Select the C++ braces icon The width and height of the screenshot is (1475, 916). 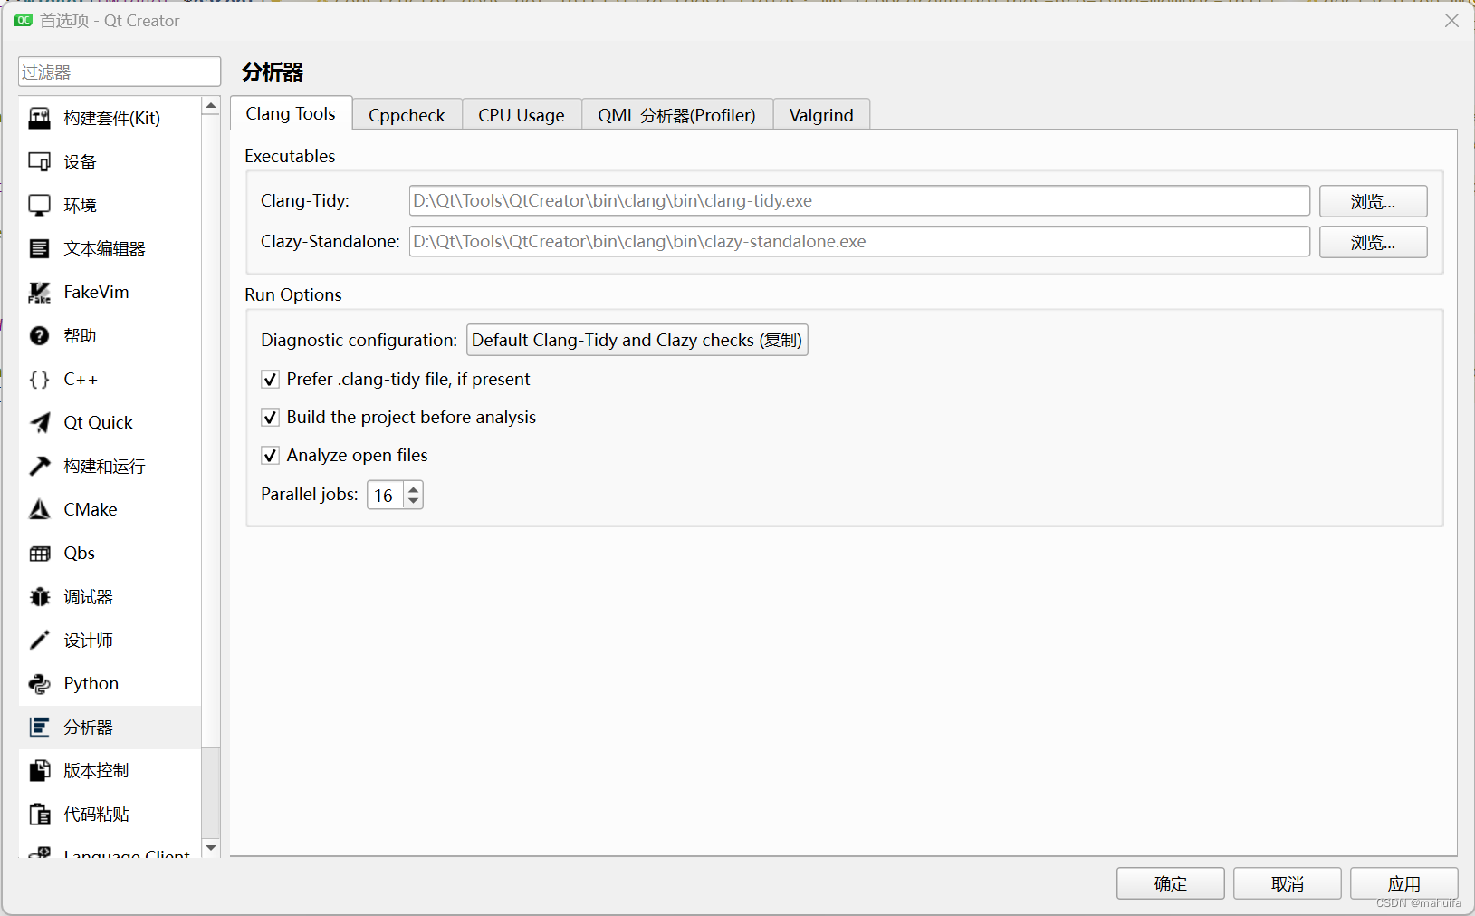click(x=40, y=379)
